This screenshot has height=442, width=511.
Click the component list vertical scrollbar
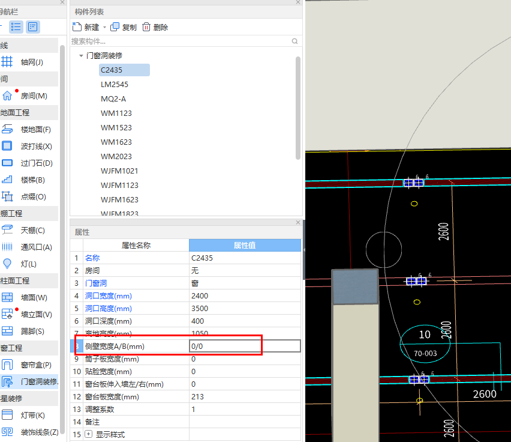pos(297,108)
